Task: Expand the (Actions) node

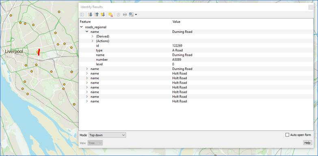Action: (x=93, y=41)
